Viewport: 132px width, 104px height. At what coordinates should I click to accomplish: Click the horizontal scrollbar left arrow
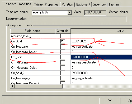[x=12, y=86]
